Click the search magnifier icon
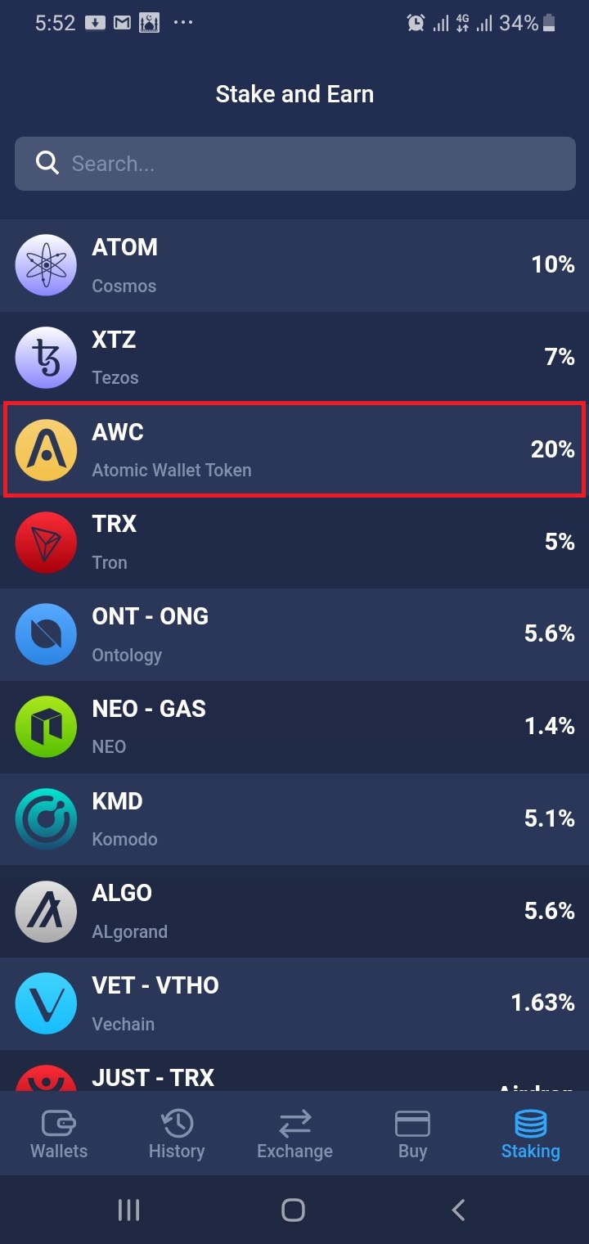 [47, 163]
